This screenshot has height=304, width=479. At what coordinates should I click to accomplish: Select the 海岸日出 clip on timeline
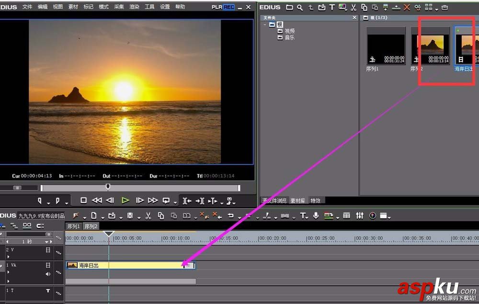coord(130,265)
